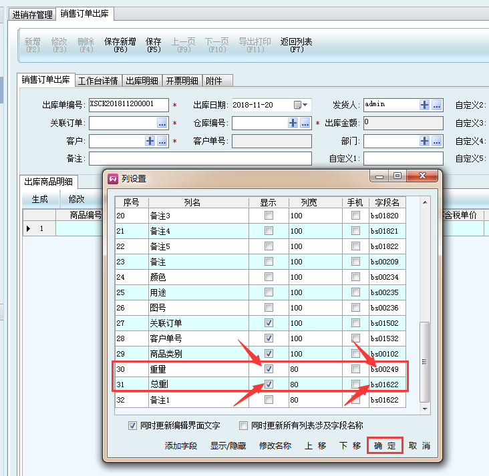Switch to the 出库明细 tab

[142, 81]
